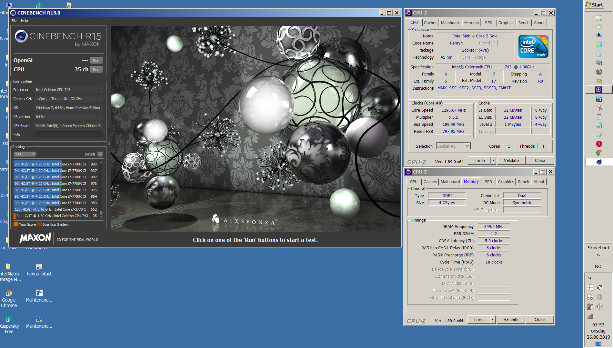Switch to SPD tab in lower CPU-Z
Viewport: 613px width, 348px height.
tap(488, 182)
